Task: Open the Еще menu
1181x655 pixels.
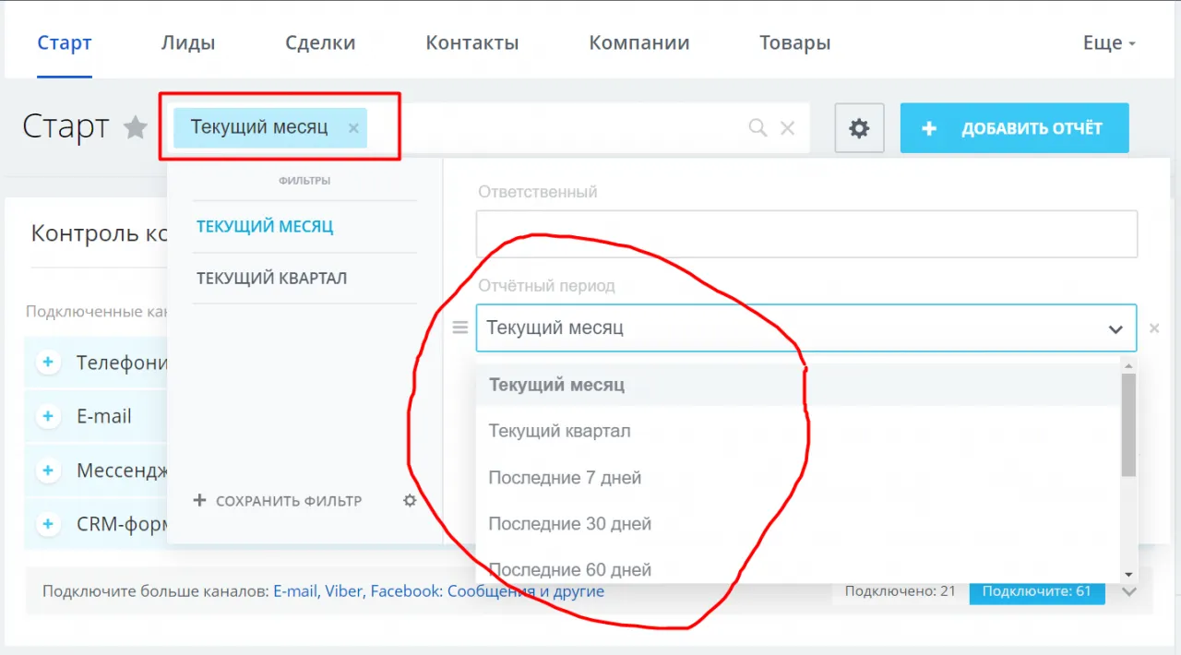Action: (1109, 42)
